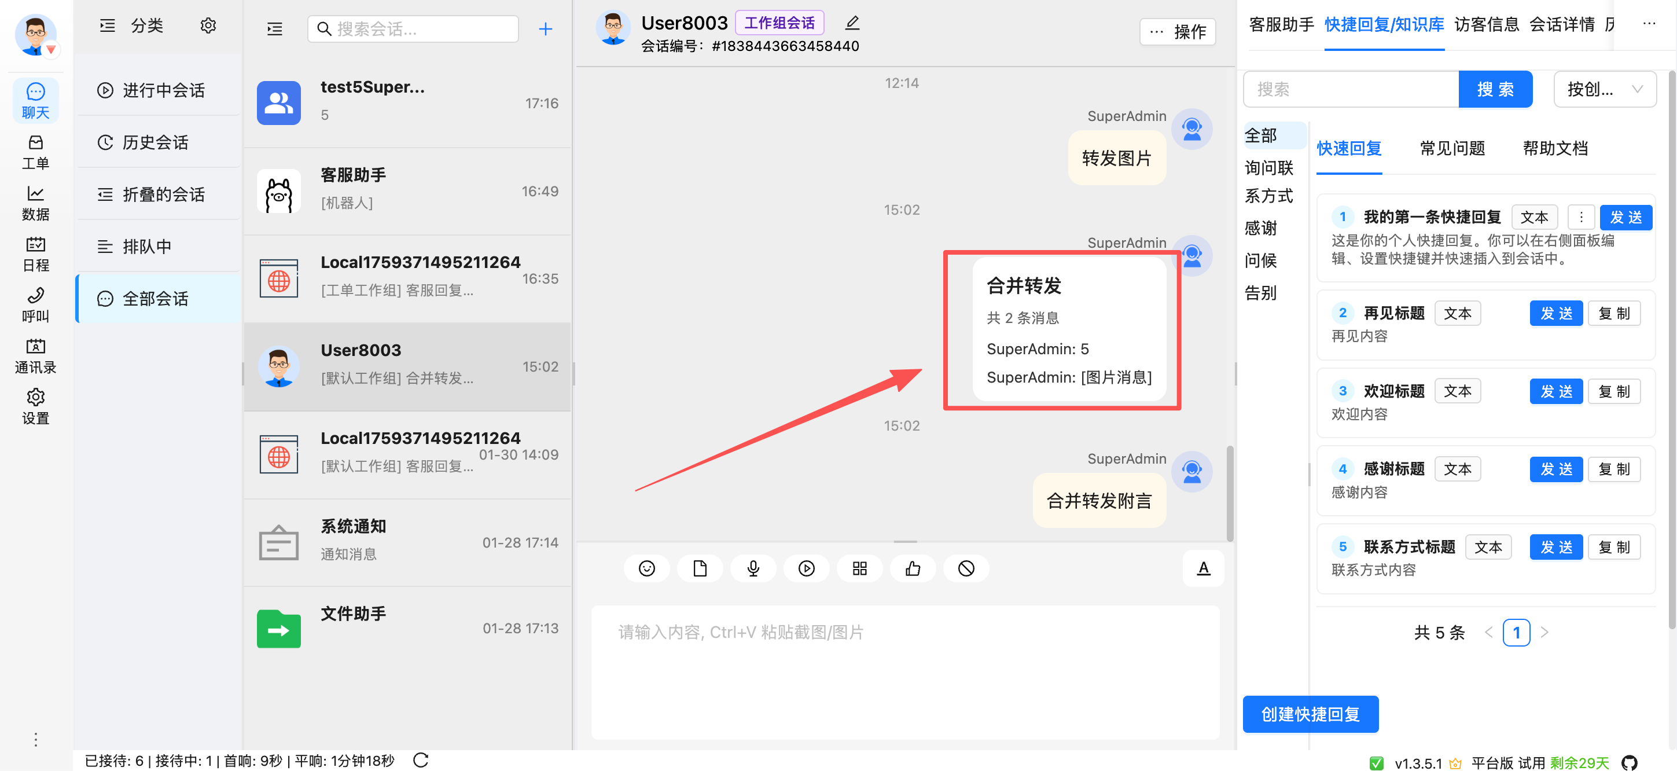This screenshot has width=1677, height=771.
Task: Click the avatar status indicator
Action: 51,50
